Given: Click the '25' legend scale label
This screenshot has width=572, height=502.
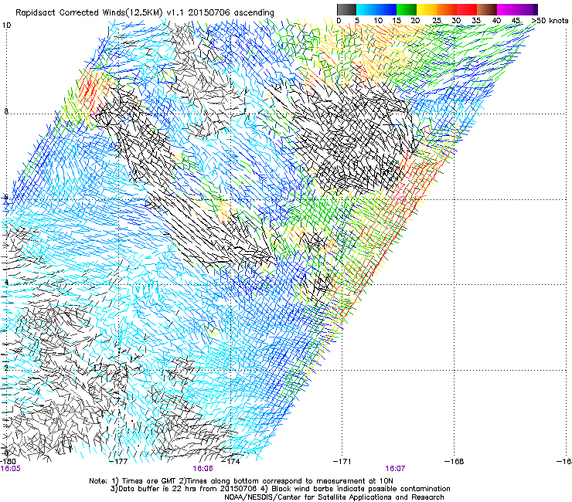Looking at the screenshot, I should [437, 20].
